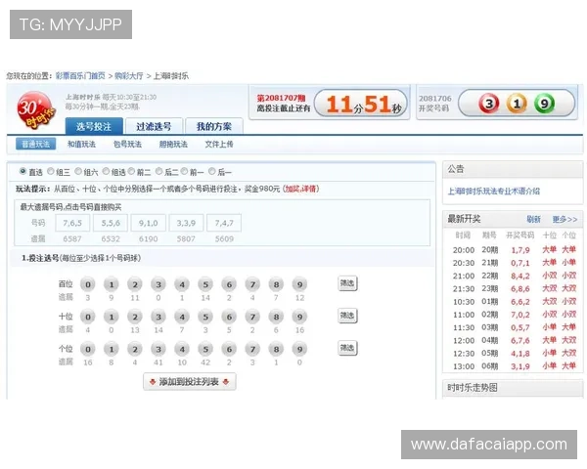Image resolution: width=587 pixels, height=469 pixels.
Task: Buy the missed number 5,5,6
Action: 111,224
